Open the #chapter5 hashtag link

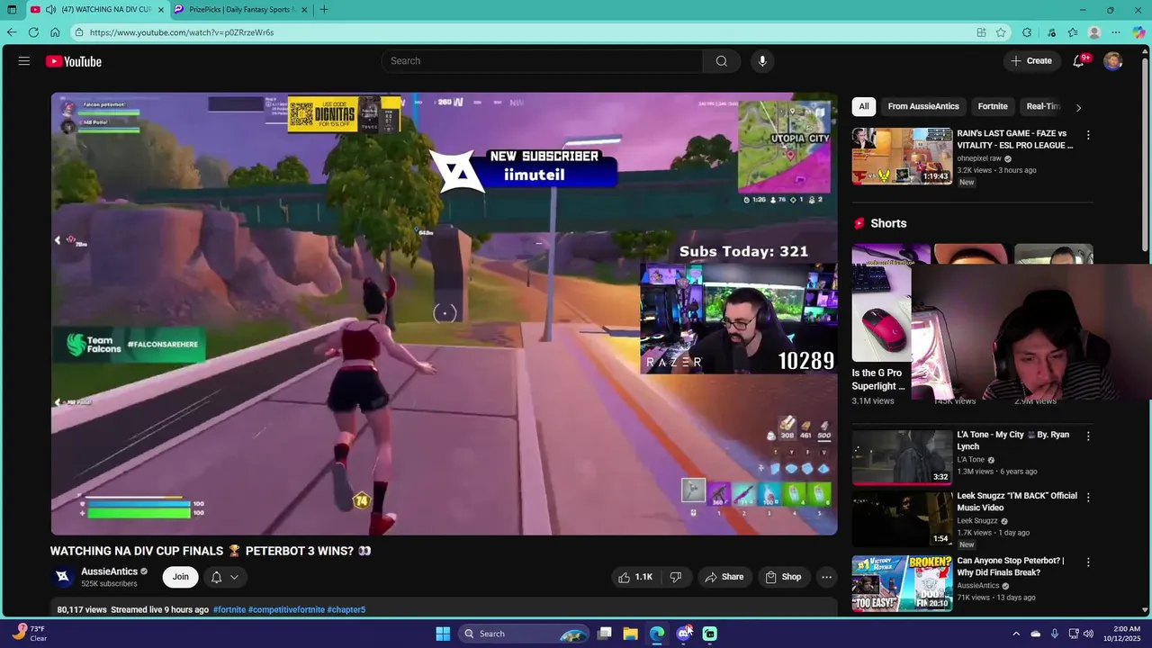[x=346, y=610]
